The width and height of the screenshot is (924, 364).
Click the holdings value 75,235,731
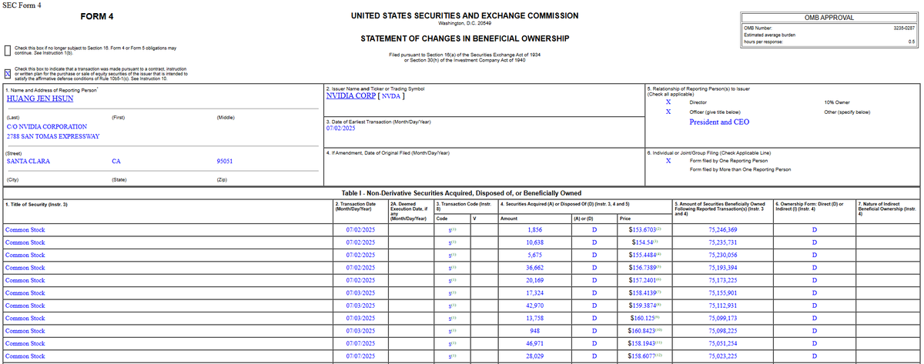point(722,242)
